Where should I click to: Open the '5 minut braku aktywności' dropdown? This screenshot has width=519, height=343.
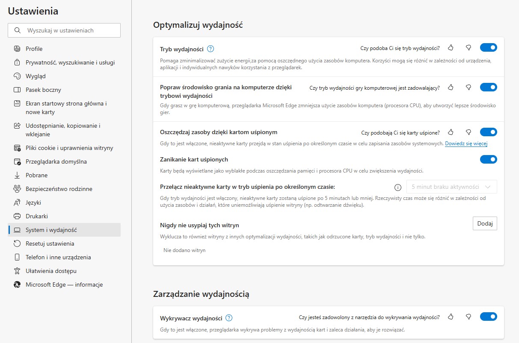point(452,187)
